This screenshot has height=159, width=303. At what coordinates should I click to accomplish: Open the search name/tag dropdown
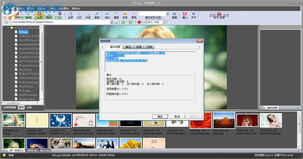click(168, 14)
